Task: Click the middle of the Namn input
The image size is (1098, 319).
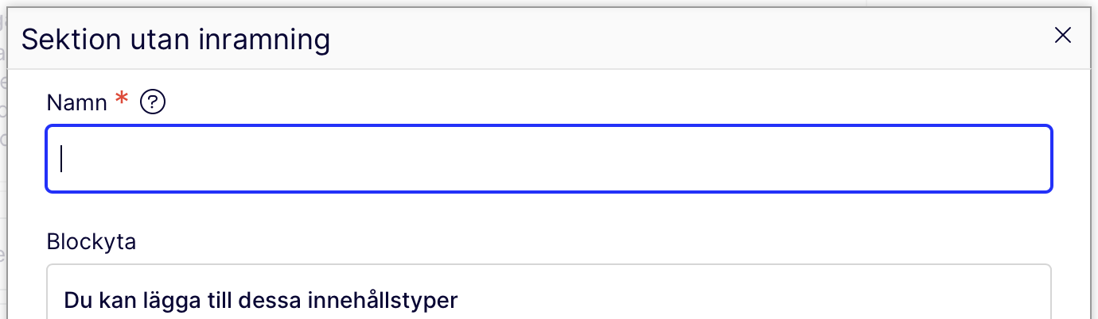Action: pos(549,159)
